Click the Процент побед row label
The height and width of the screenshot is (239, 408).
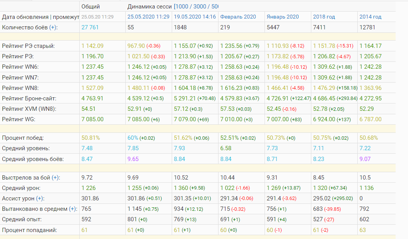[x=23, y=138]
